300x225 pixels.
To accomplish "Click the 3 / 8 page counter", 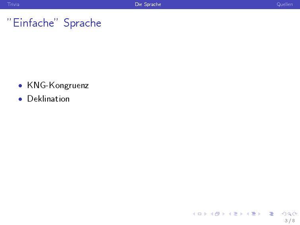I will tap(290, 221).
